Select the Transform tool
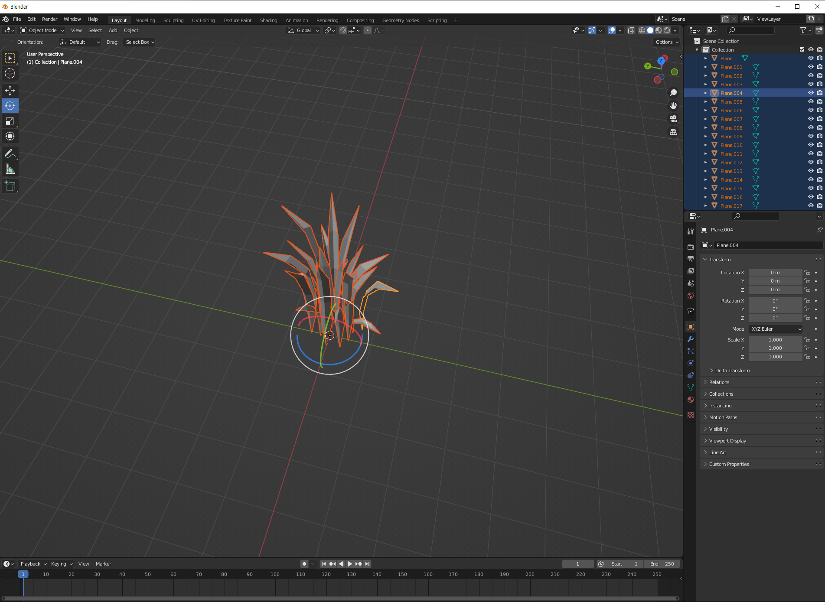 10,136
